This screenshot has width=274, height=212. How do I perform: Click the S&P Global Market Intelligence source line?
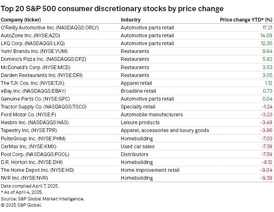42,198
